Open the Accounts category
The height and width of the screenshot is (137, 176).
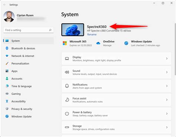pos(29,79)
